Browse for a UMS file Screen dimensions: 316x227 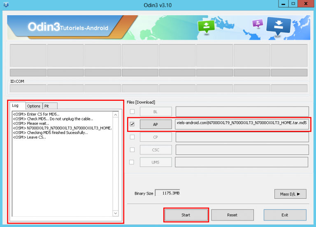(x=156, y=162)
